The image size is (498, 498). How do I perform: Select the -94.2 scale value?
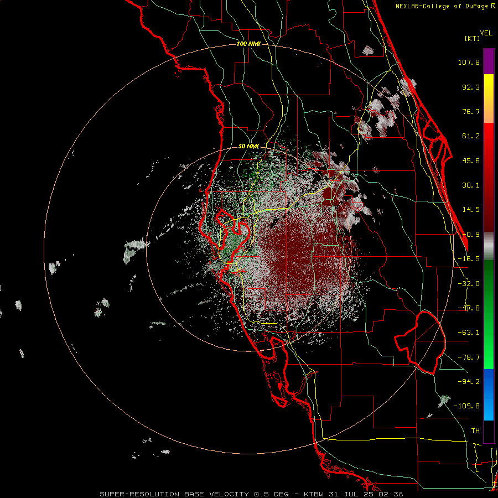click(469, 381)
